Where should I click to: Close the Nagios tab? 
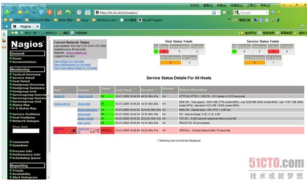tap(37, 26)
